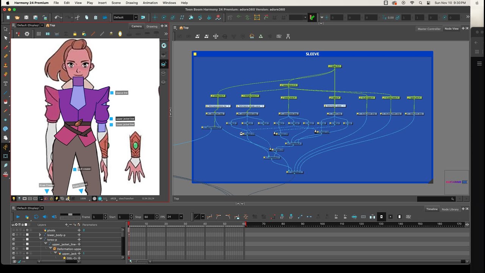Click the highlighted green icon in top toolbar
Screen dimensions: 485x273
[x=312, y=17]
